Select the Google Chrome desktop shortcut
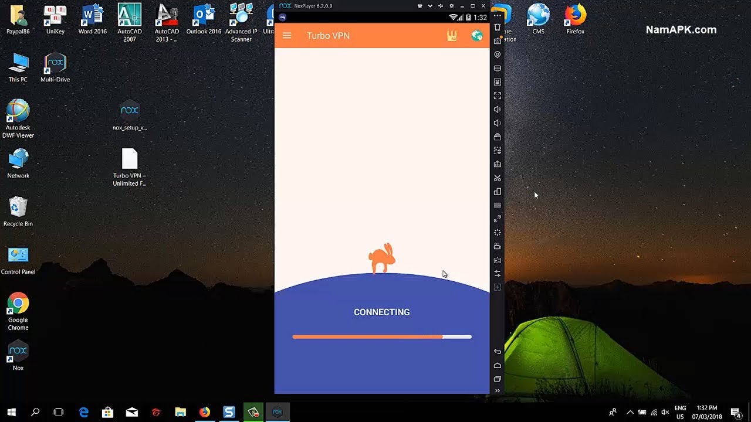751x422 pixels. [x=18, y=311]
